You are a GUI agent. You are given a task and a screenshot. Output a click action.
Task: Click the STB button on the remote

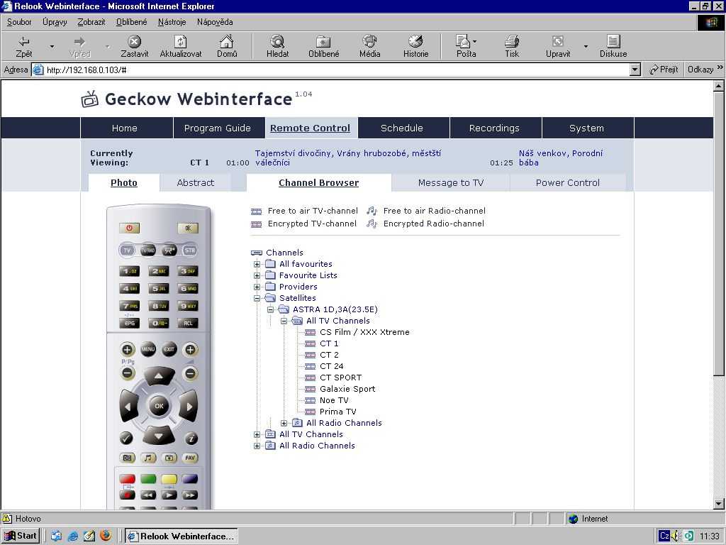(190, 251)
